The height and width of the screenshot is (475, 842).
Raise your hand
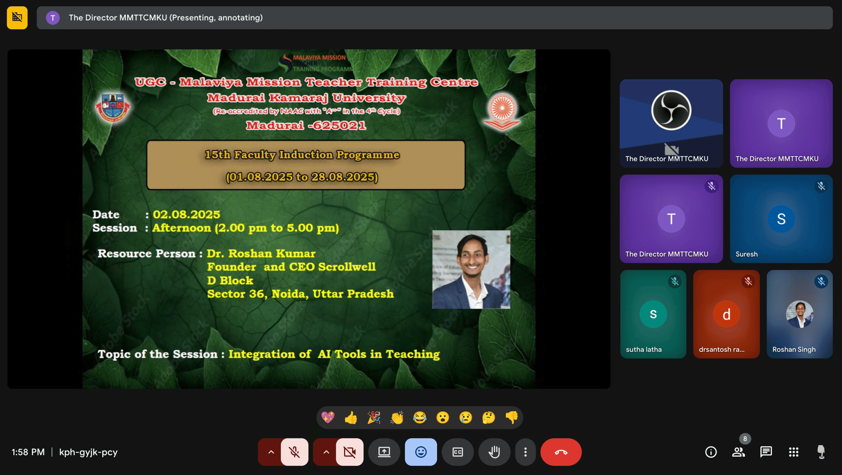tap(494, 452)
